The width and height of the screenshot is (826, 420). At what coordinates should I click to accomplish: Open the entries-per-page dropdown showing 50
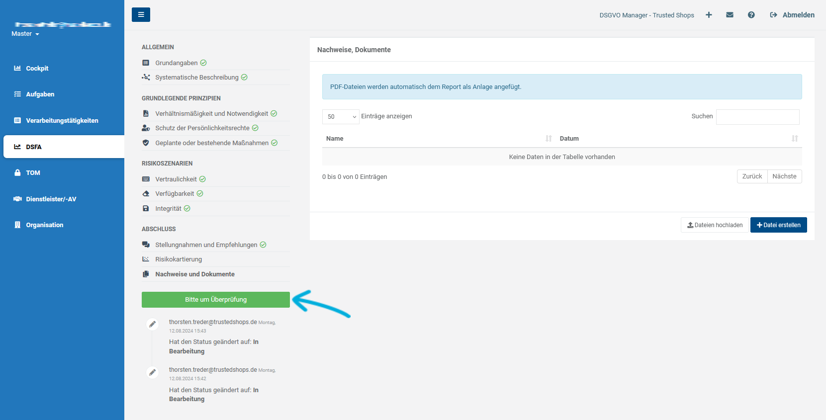coord(341,117)
